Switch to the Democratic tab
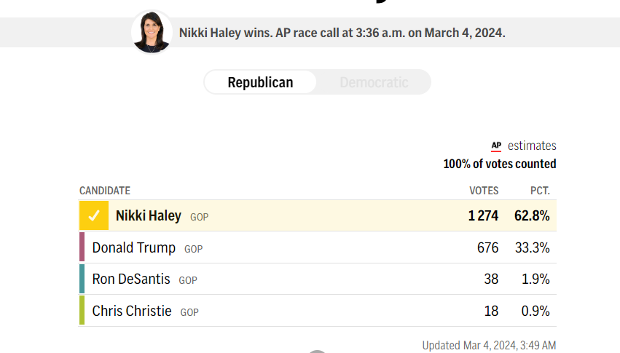The height and width of the screenshot is (353, 620). coord(374,82)
